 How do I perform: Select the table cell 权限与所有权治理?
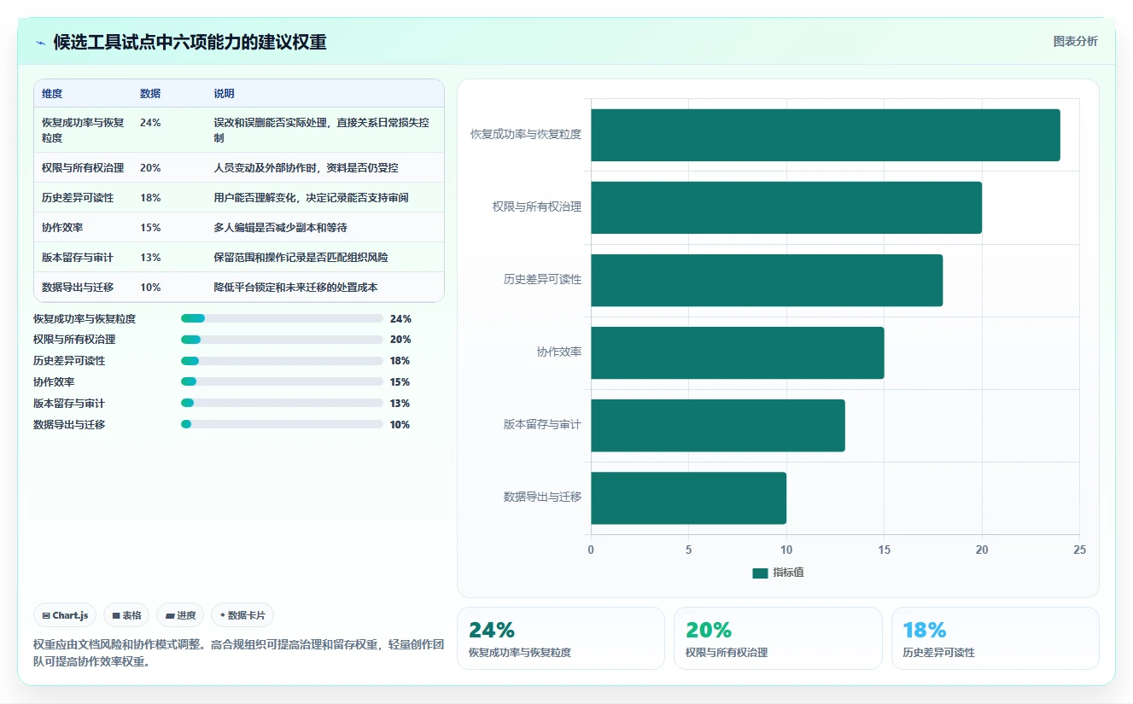coord(83,168)
